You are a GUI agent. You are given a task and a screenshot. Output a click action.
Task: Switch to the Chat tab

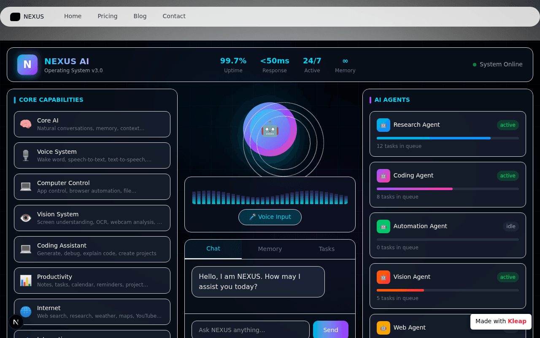pos(213,249)
